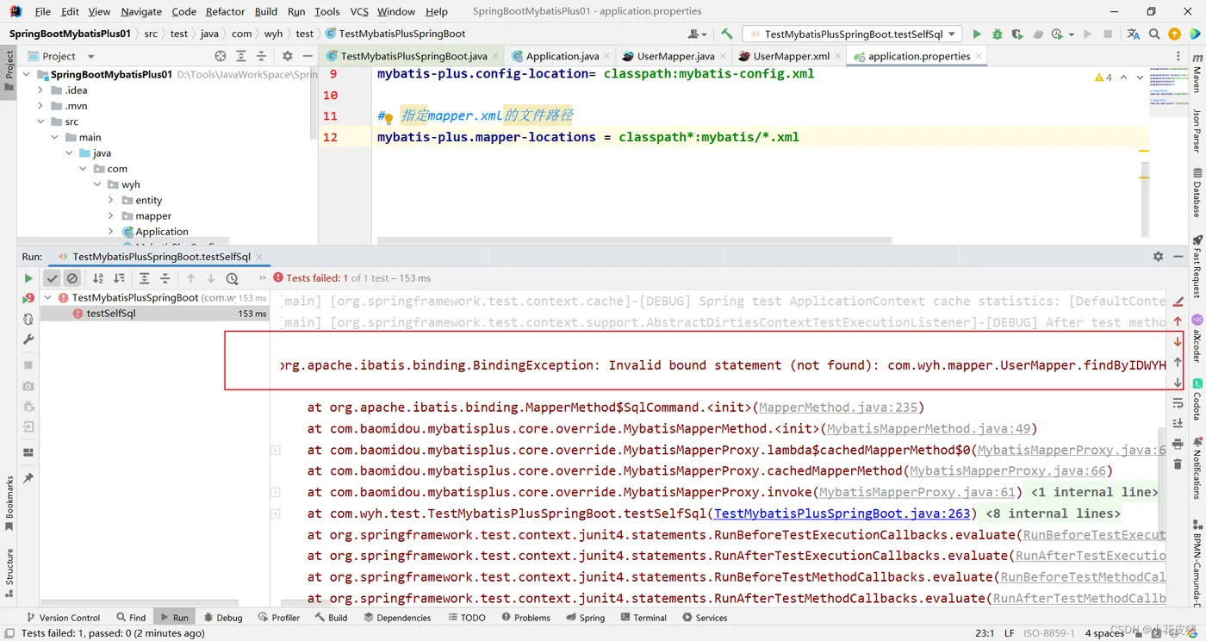This screenshot has height=641, width=1206.
Task: Hide the Run tool window
Action: [1178, 257]
